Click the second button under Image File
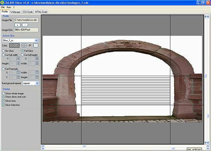Viewport: 211px width, 151px height. pyautogui.click(x=25, y=25)
